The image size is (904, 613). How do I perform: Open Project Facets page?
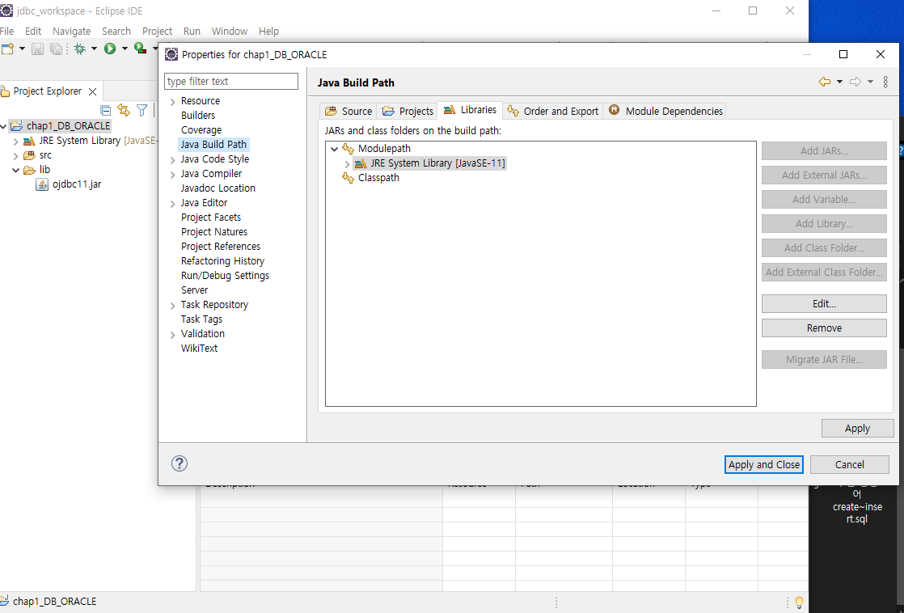[x=211, y=218]
